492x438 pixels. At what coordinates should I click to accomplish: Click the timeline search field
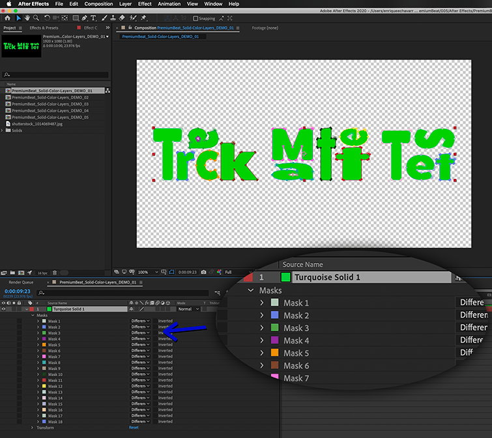point(123,293)
